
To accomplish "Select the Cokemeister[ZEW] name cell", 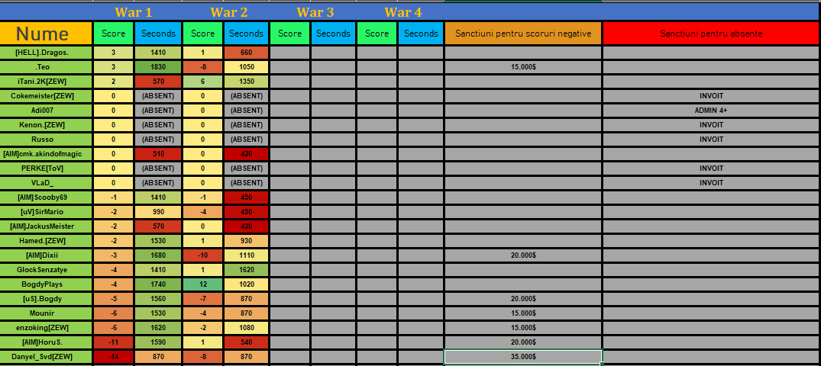I will [46, 96].
